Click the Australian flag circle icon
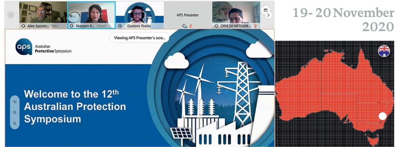This screenshot has width=398, height=147. tap(384, 51)
